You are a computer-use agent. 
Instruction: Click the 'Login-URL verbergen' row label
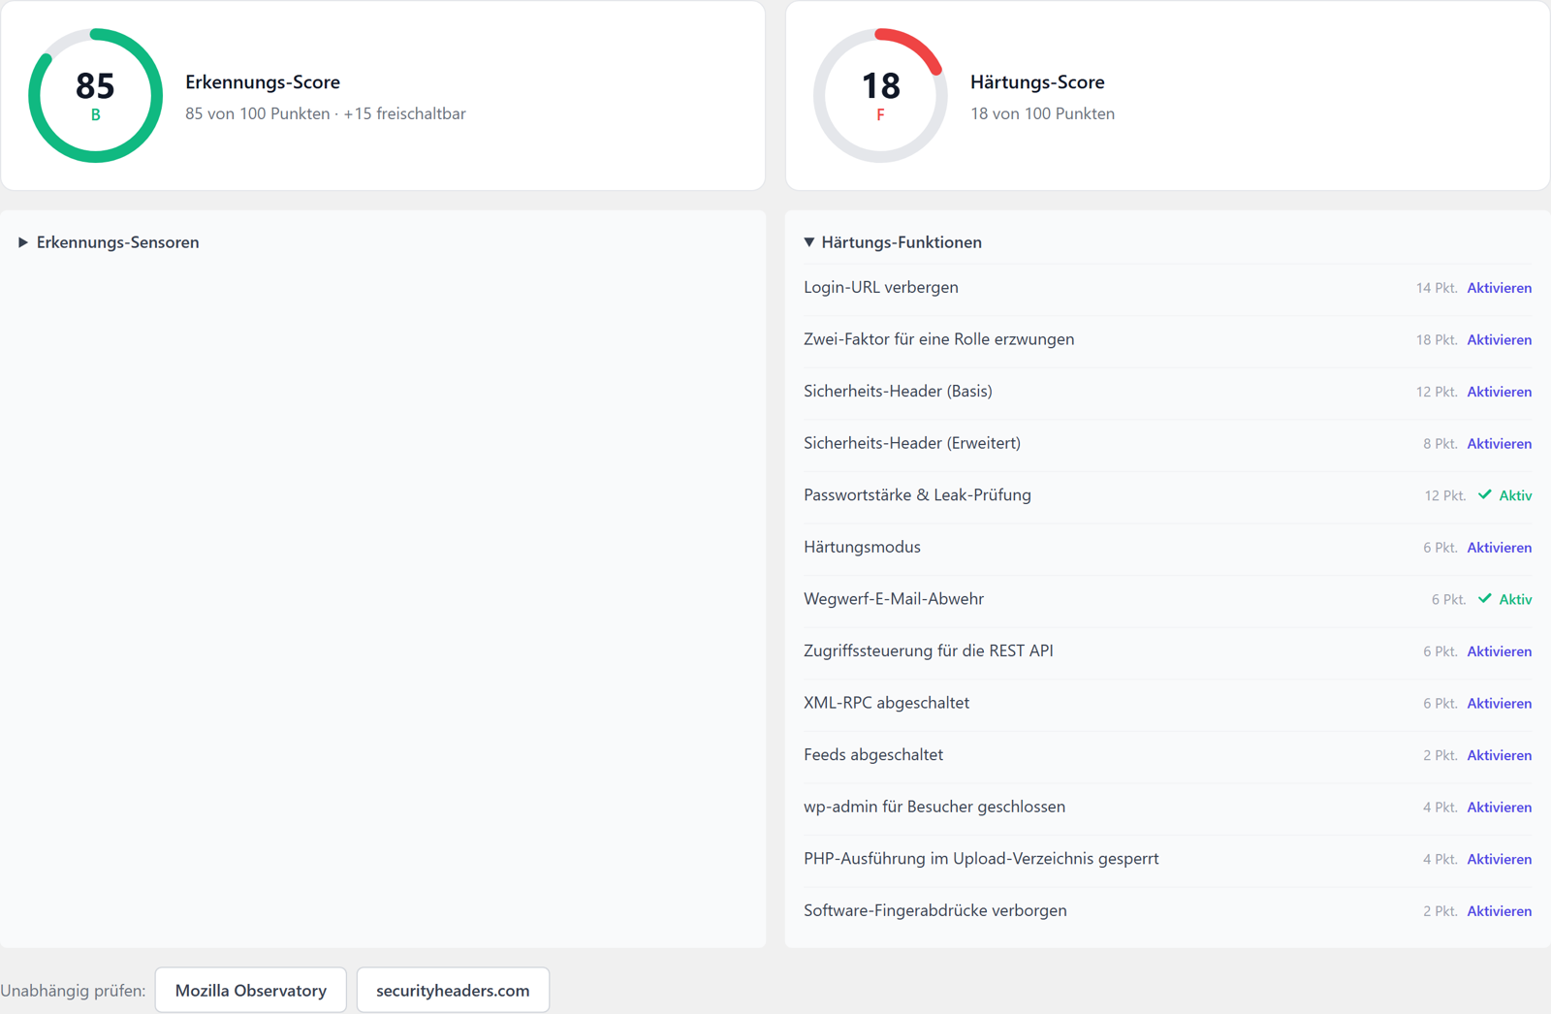pyautogui.click(x=881, y=287)
